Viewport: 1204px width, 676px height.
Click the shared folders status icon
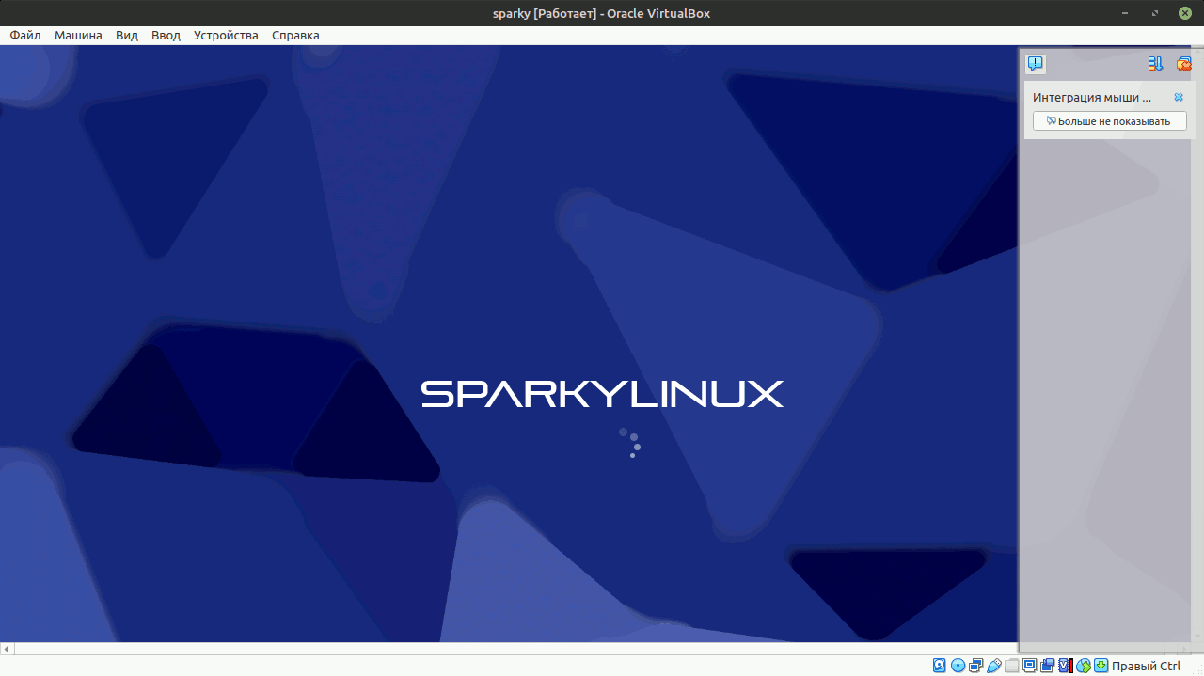1012,666
